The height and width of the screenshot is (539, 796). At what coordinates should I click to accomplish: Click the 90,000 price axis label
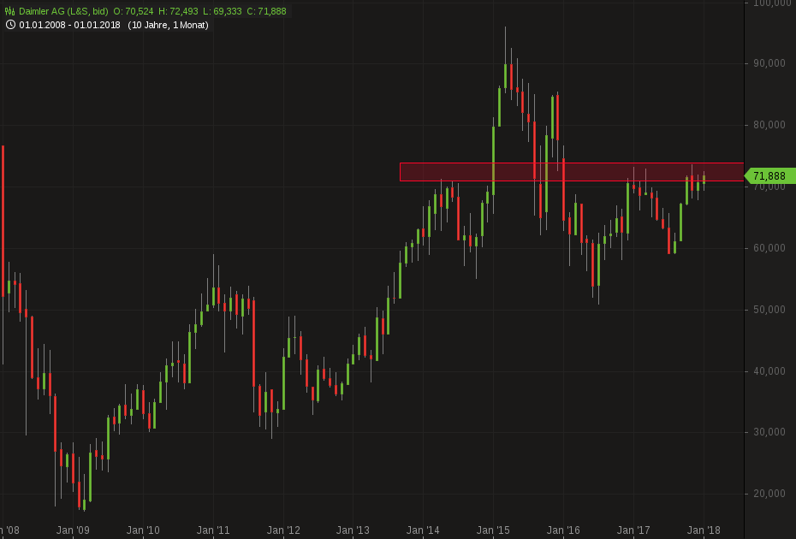[769, 63]
